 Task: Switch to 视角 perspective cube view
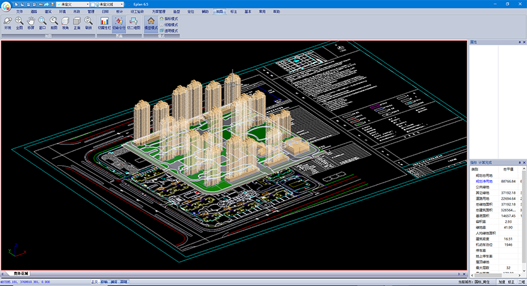point(65,23)
